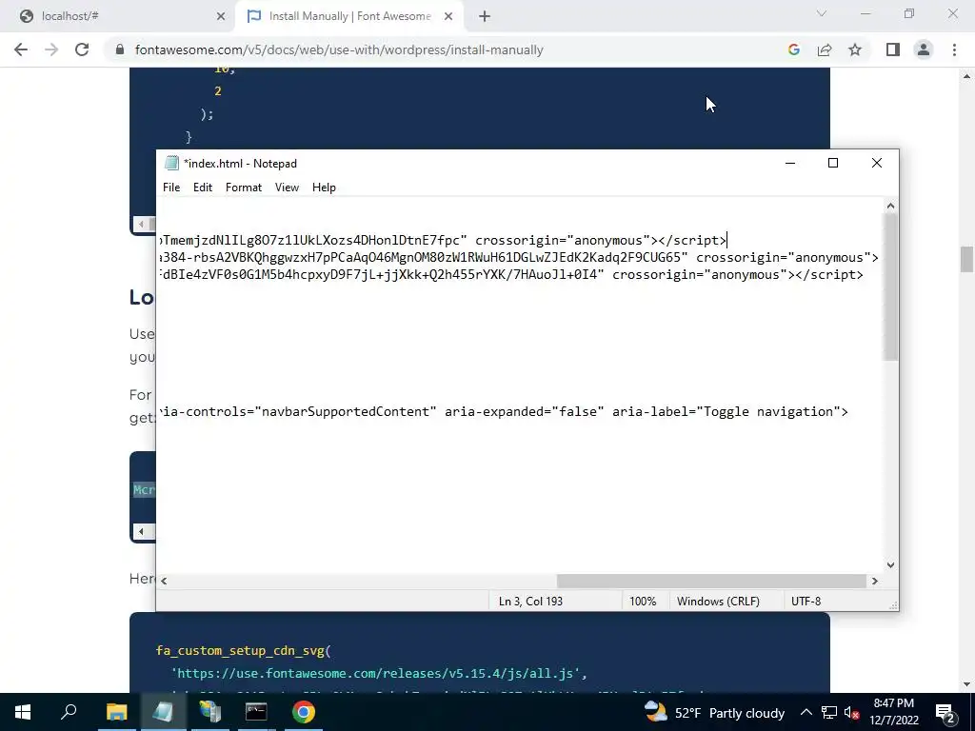Image resolution: width=975 pixels, height=731 pixels.
Task: Click browser page scrollbar thumb
Action: pyautogui.click(x=966, y=259)
